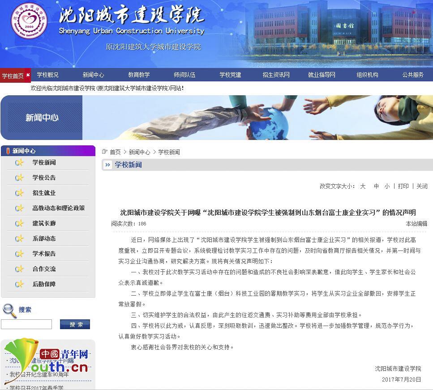
Task: Click the search text input field
Action: coord(26,324)
